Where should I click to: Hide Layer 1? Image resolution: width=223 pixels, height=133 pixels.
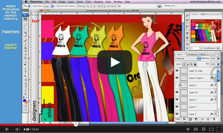pyautogui.click(x=177, y=114)
